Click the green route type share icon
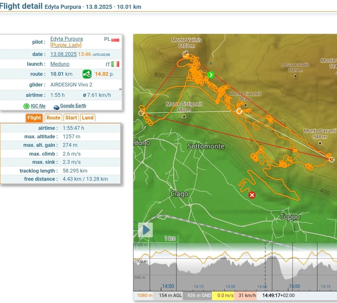Screen dimensions: 337x303 [x=87, y=74]
